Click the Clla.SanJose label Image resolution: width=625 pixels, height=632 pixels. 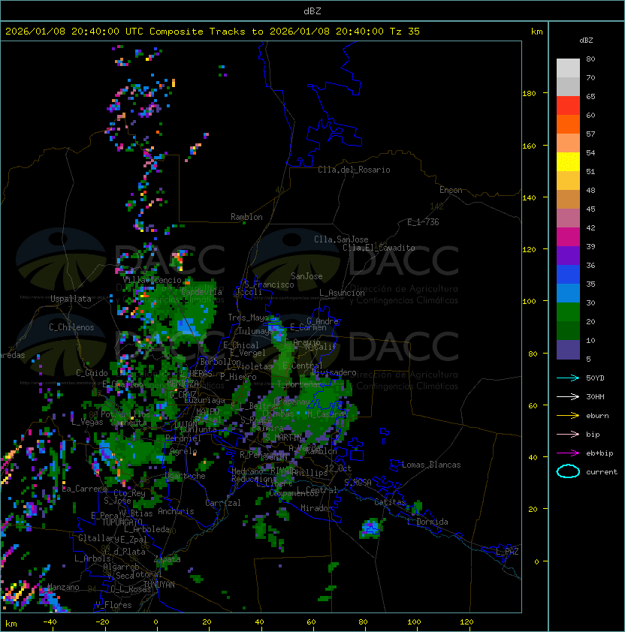click(x=341, y=239)
